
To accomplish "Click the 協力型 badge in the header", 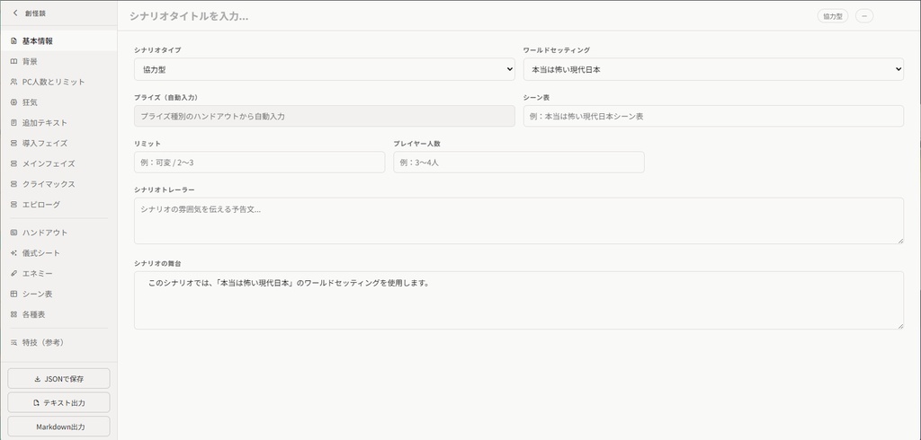I will (832, 16).
